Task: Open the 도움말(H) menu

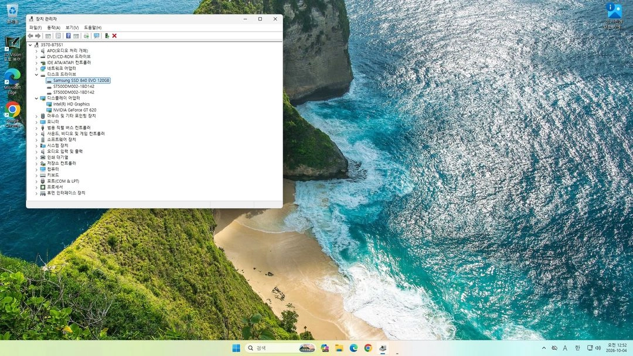Action: pos(93,28)
